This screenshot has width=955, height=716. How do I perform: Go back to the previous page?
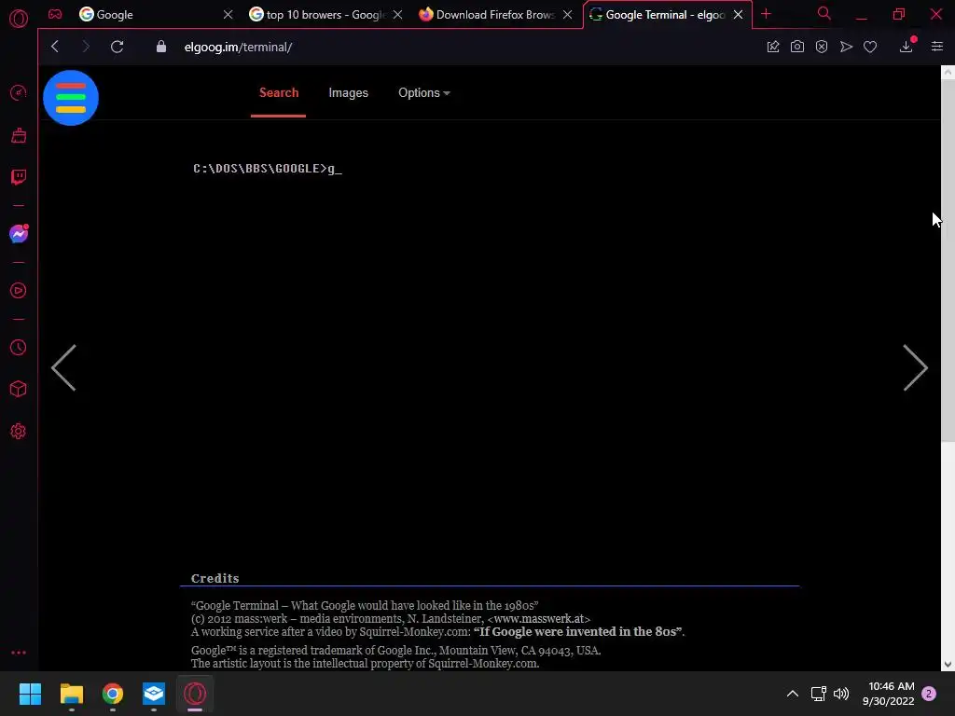click(55, 47)
